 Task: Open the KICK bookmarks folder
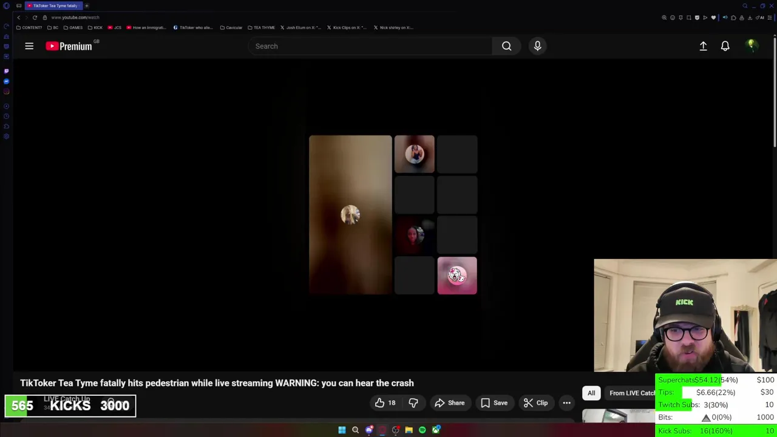(x=95, y=27)
